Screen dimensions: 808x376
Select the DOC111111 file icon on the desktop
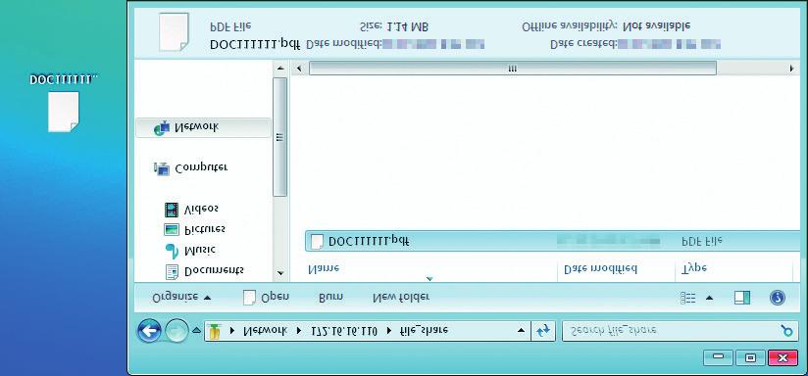(x=64, y=112)
